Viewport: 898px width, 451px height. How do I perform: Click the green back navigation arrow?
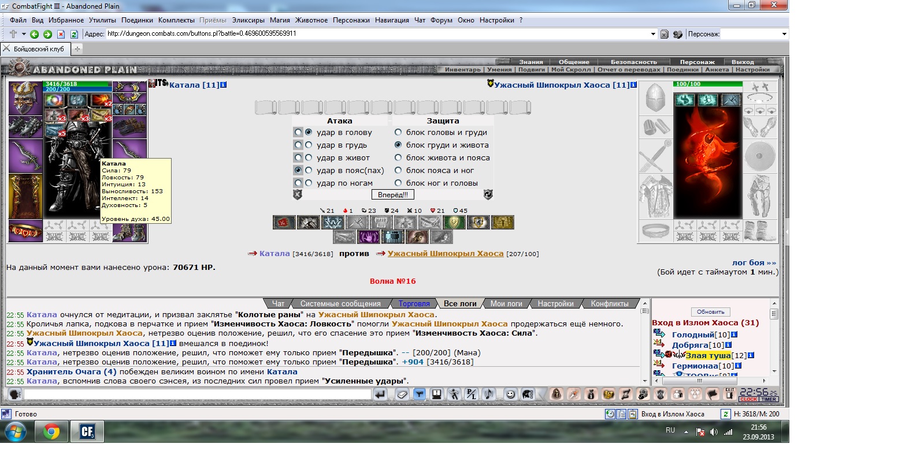tap(35, 34)
